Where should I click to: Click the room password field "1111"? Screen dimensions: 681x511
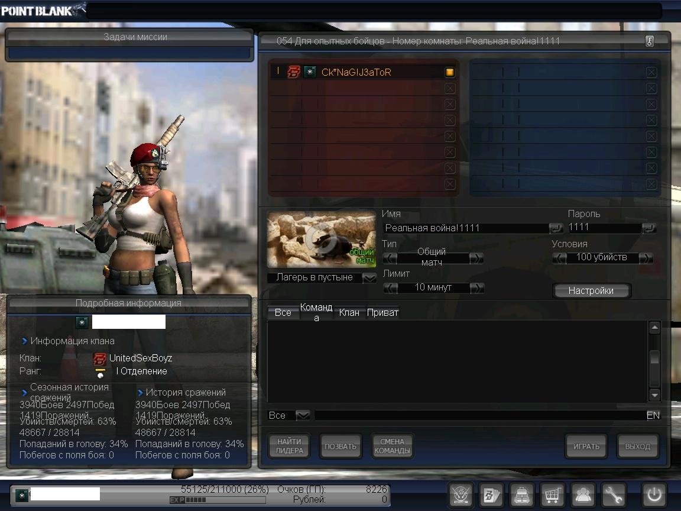click(604, 228)
